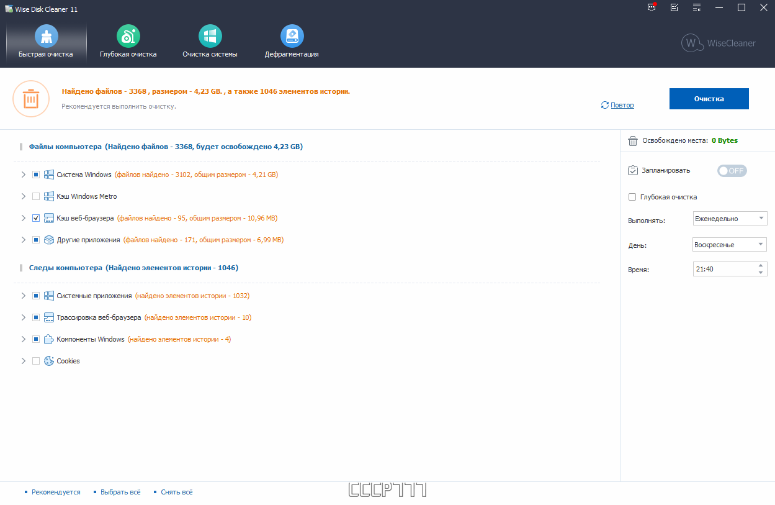Click the Следы компьютера section header

click(133, 268)
